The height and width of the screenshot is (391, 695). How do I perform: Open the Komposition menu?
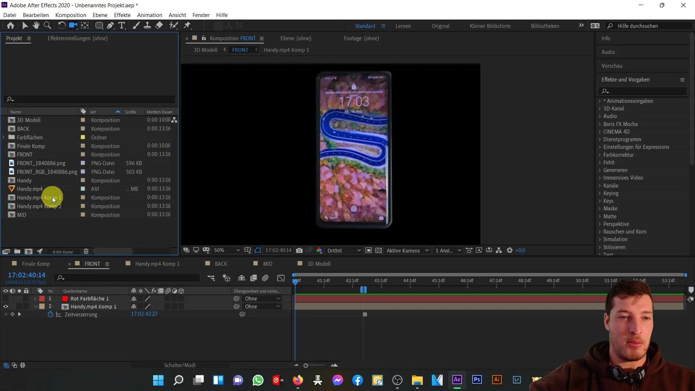71,15
